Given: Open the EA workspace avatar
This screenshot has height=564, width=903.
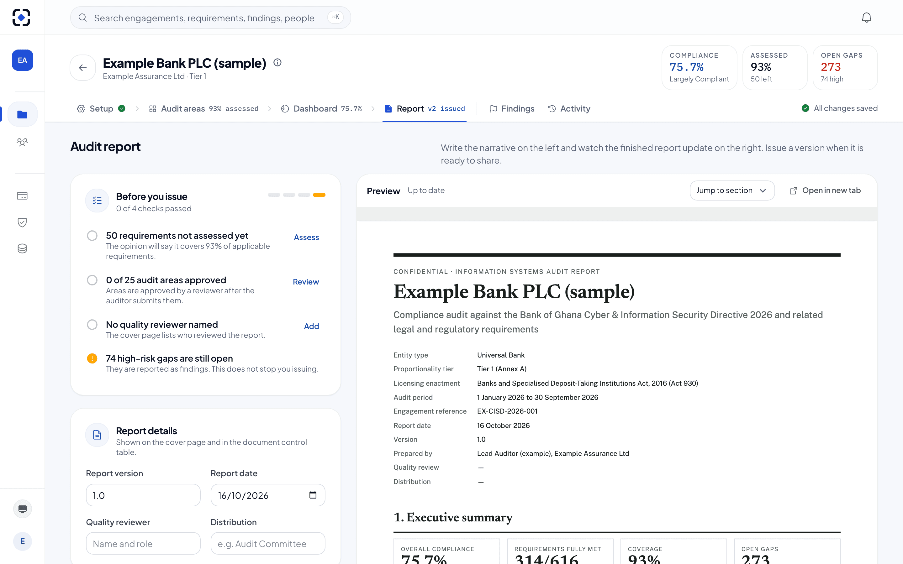Looking at the screenshot, I should tap(22, 60).
